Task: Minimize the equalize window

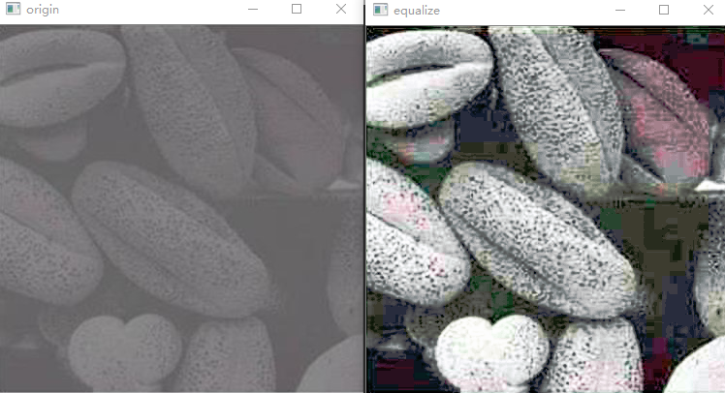Action: [620, 10]
